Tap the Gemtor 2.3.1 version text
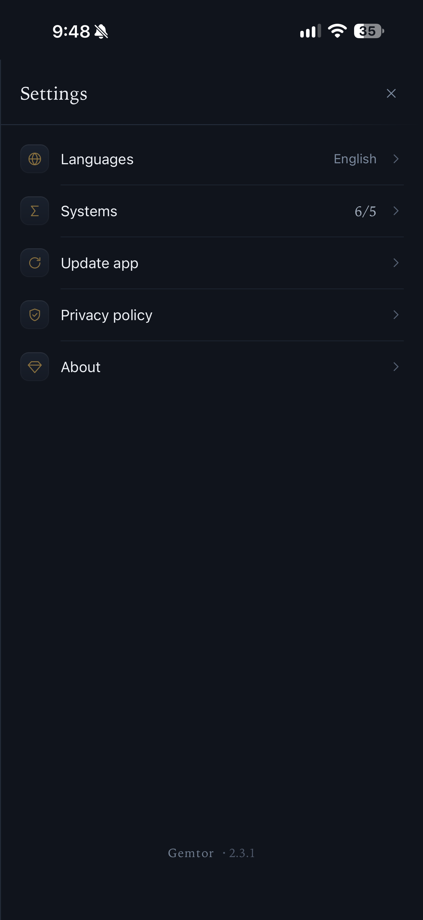 pos(211,853)
